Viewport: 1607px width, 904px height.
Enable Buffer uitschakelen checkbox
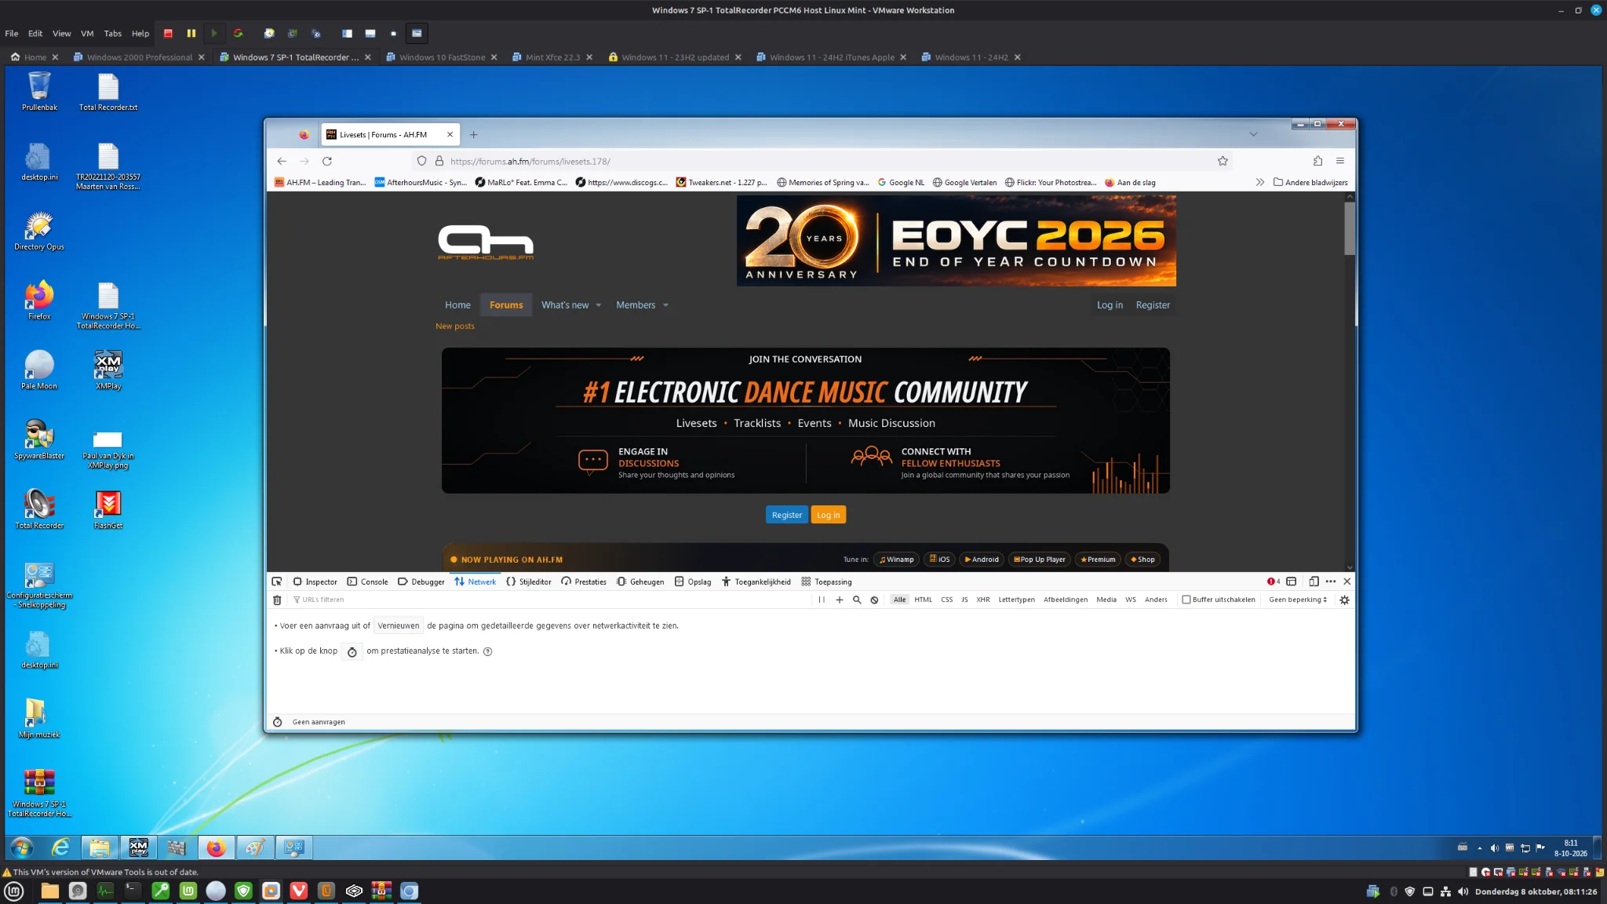coord(1186,600)
